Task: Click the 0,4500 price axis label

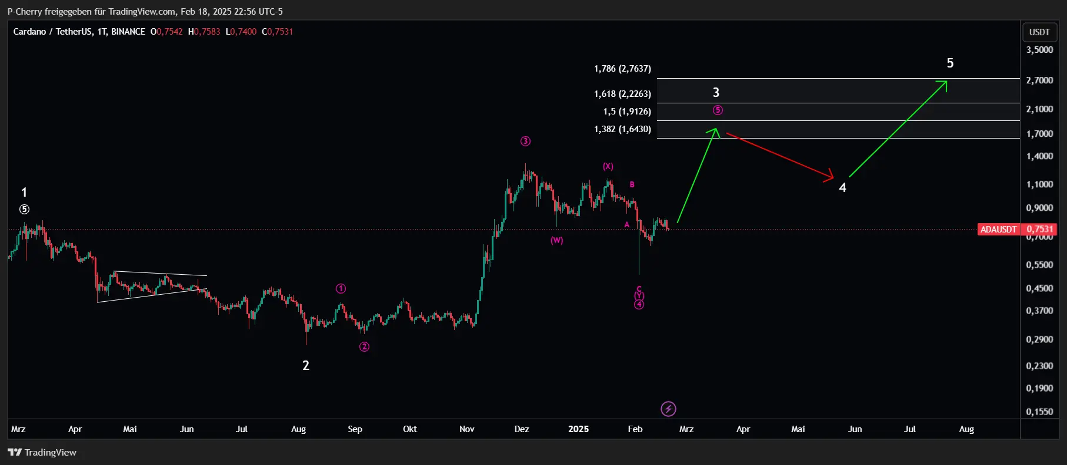Action: 1039,288
